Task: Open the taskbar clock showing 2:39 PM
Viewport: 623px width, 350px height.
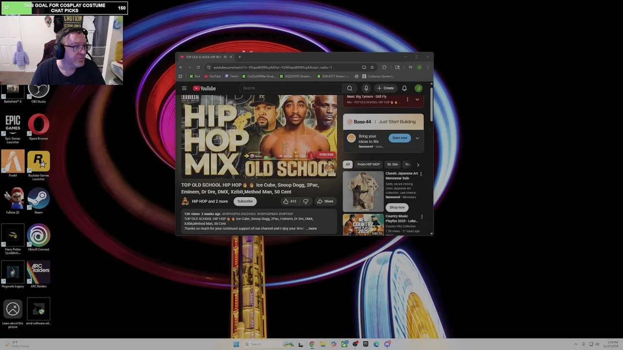Action: click(x=611, y=344)
